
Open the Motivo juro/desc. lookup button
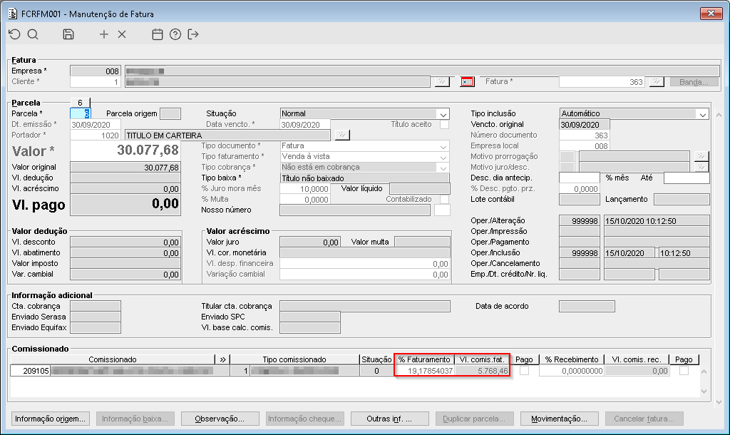click(701, 167)
